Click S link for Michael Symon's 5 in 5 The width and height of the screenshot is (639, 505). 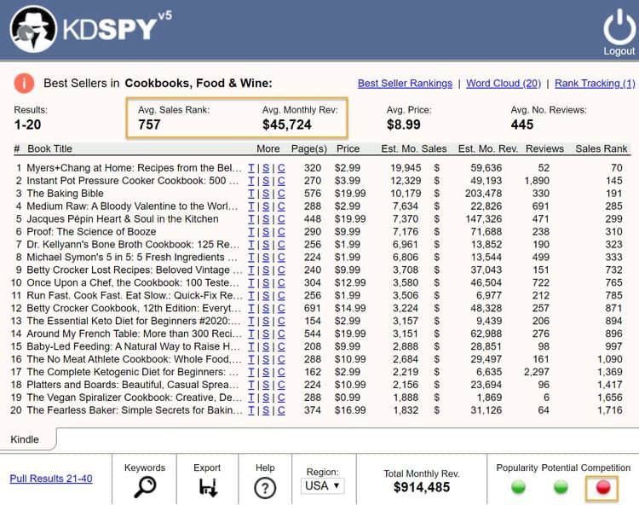[266, 258]
